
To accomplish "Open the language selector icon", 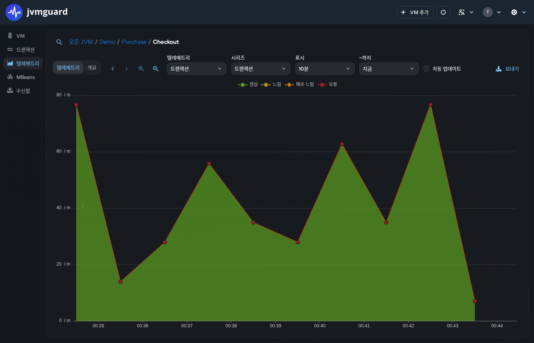I will pos(466,12).
